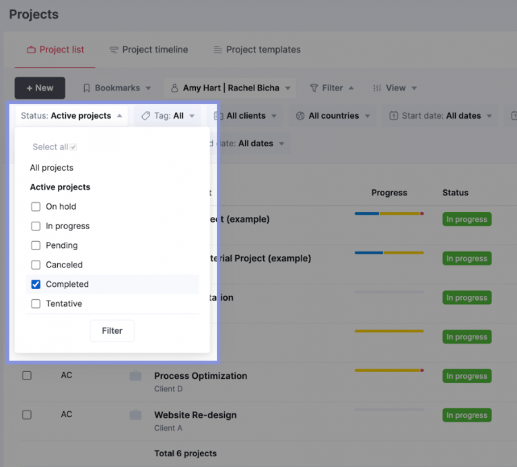
Task: Select All projects option in status list
Action: click(x=52, y=168)
